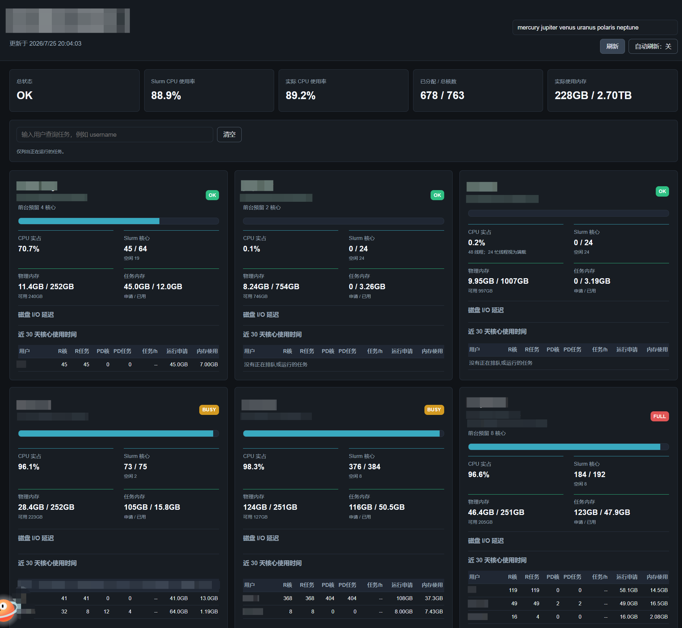Viewport: 682px width, 628px height.
Task: Click 内存使用 column header in the FULL card table
Action: [x=657, y=577]
